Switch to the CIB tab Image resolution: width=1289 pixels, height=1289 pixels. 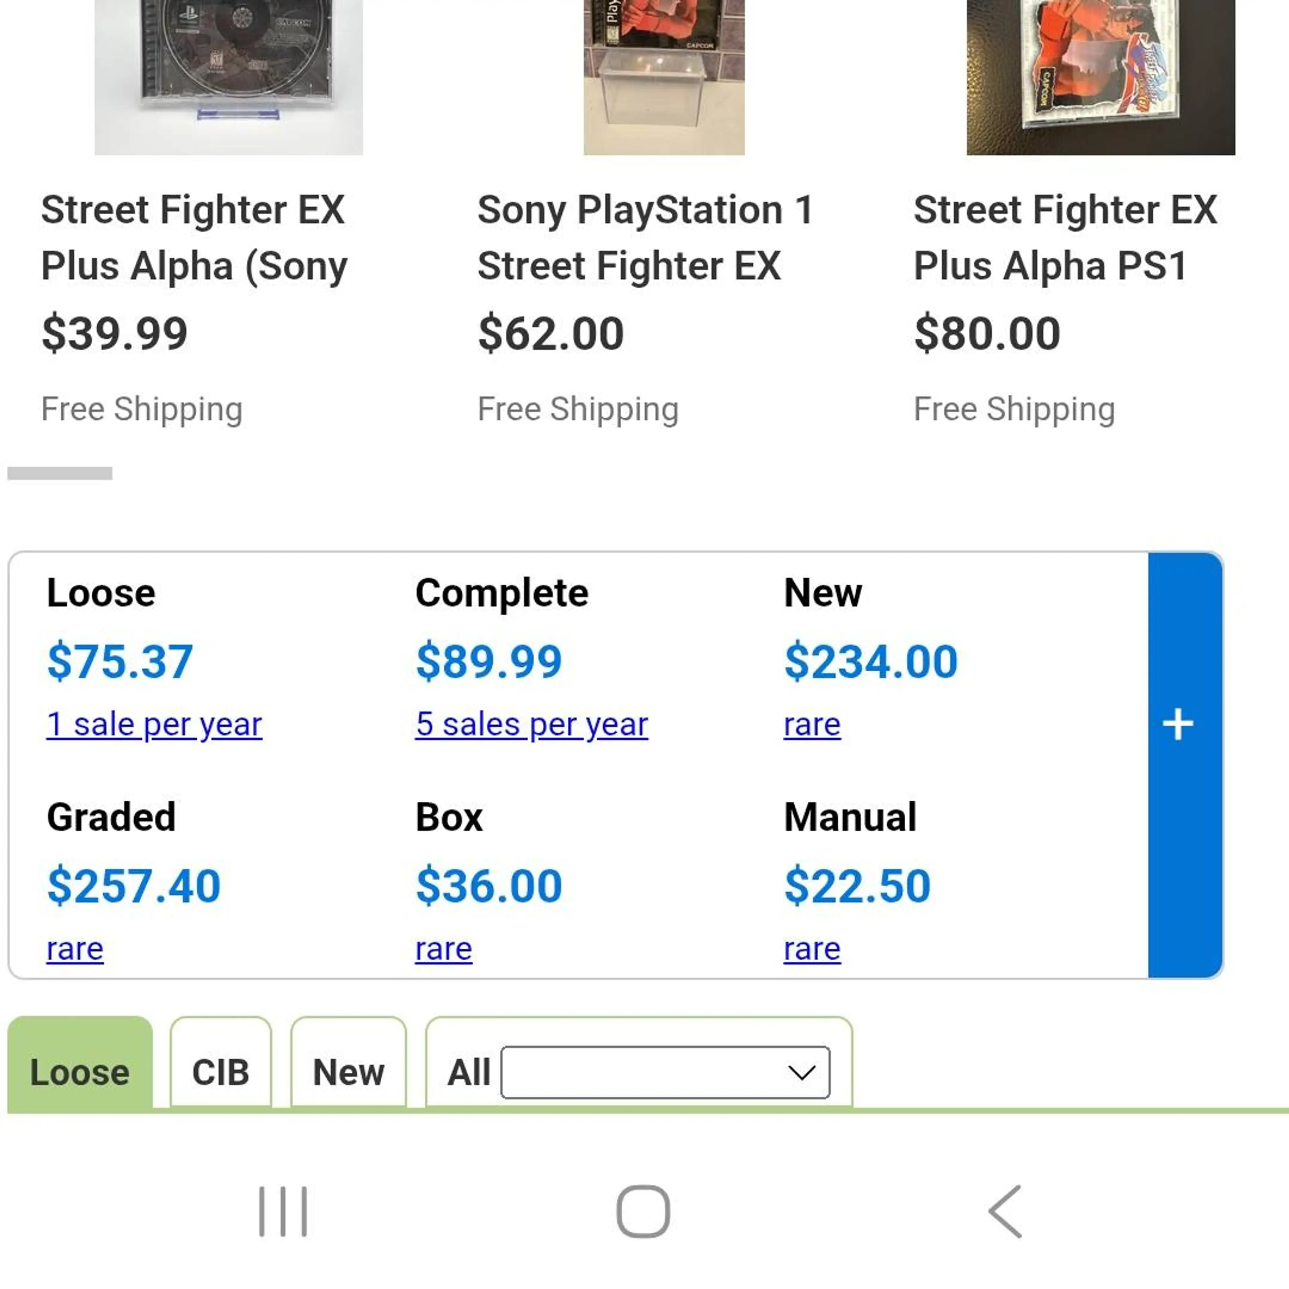pyautogui.click(x=221, y=1065)
